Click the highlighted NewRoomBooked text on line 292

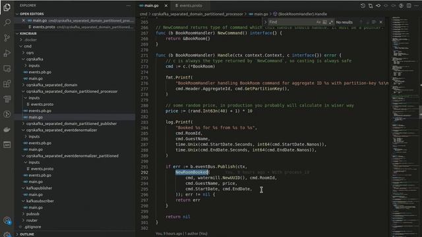(x=192, y=172)
